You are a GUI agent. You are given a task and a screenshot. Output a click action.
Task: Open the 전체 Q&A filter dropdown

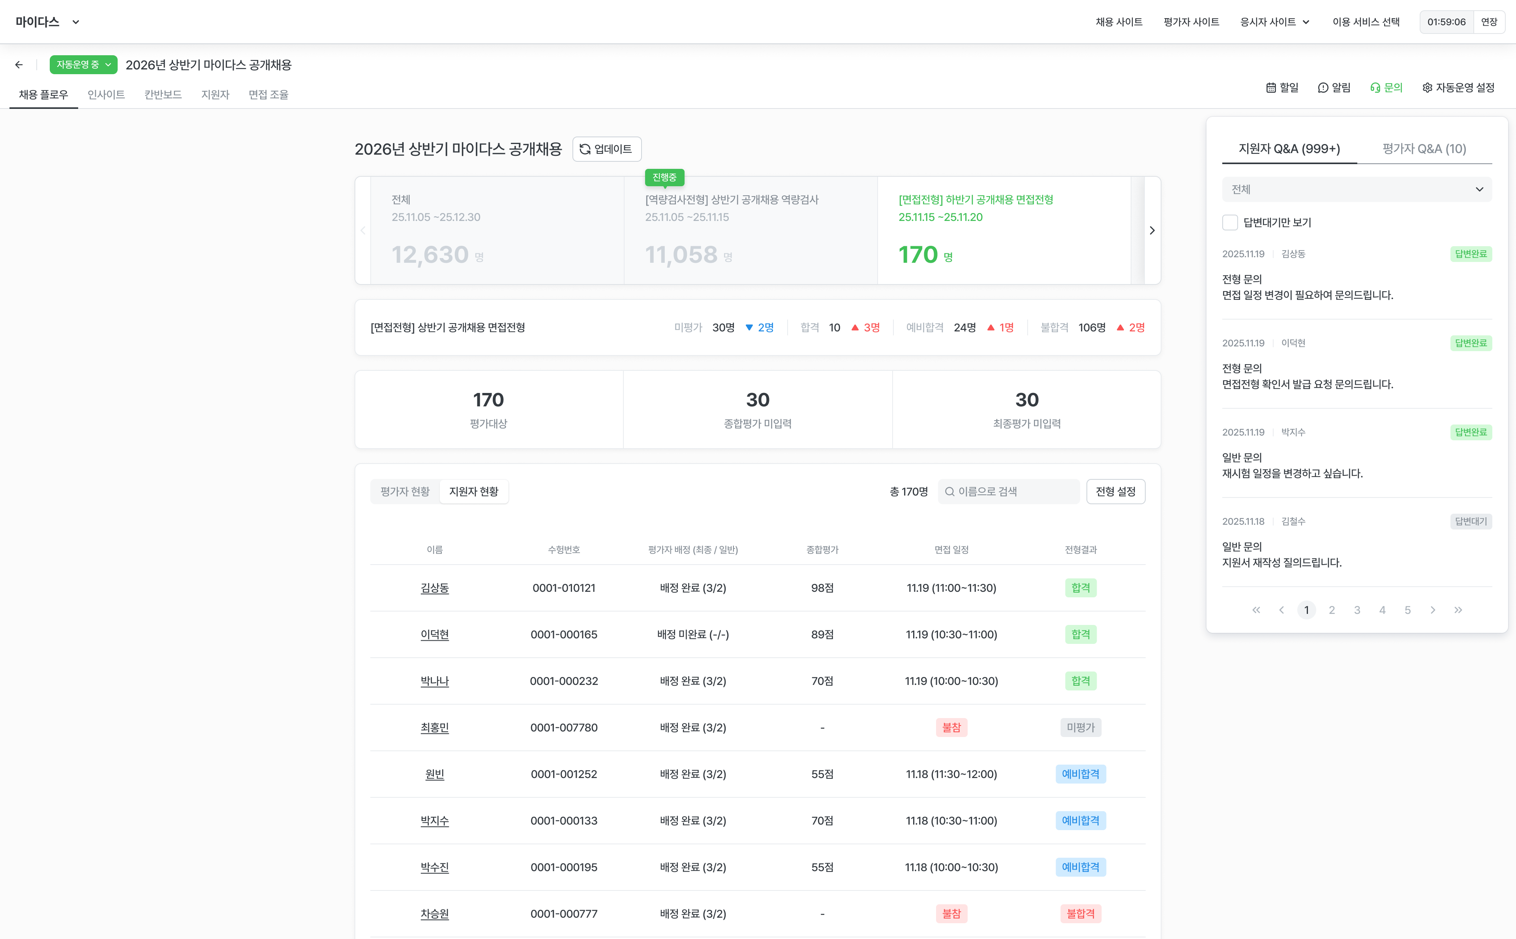1357,189
